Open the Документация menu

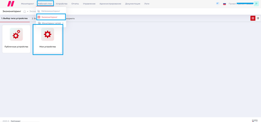(133, 4)
